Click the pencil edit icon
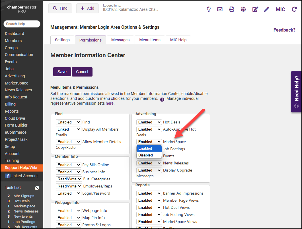 (x=266, y=9)
